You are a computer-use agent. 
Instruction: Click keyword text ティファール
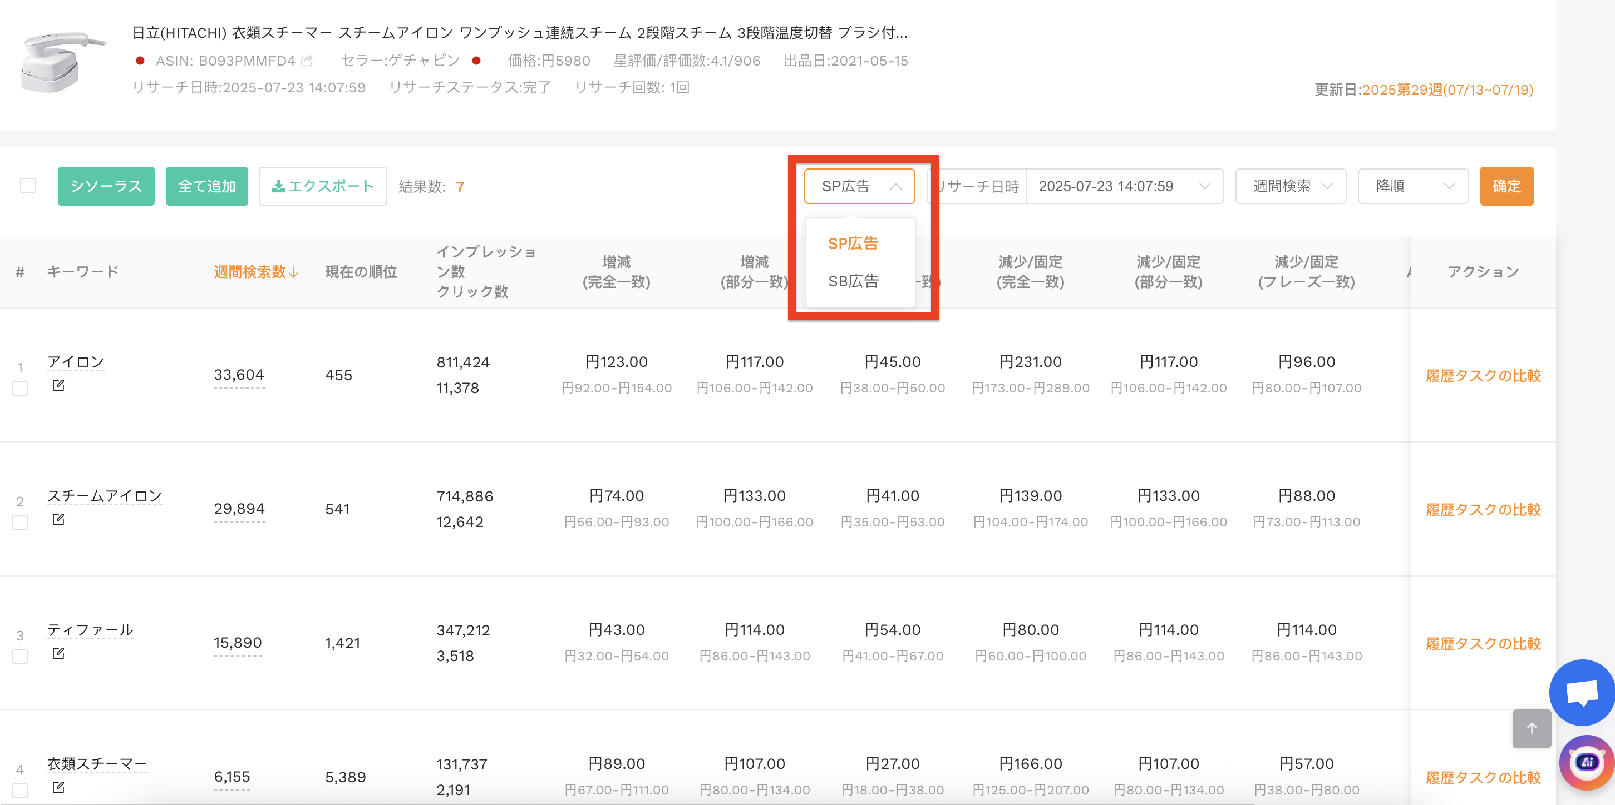tap(90, 629)
